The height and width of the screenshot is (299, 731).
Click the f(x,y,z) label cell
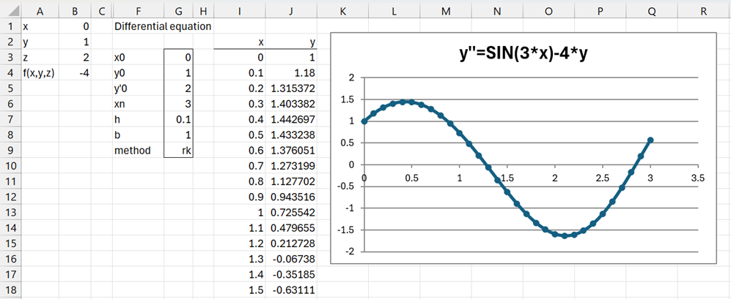coord(40,74)
